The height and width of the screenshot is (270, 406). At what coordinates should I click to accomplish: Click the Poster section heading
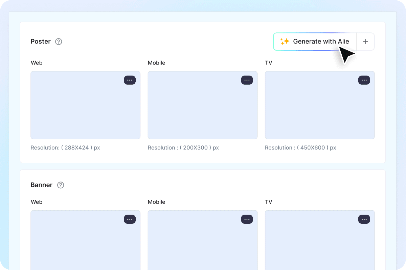(x=41, y=42)
